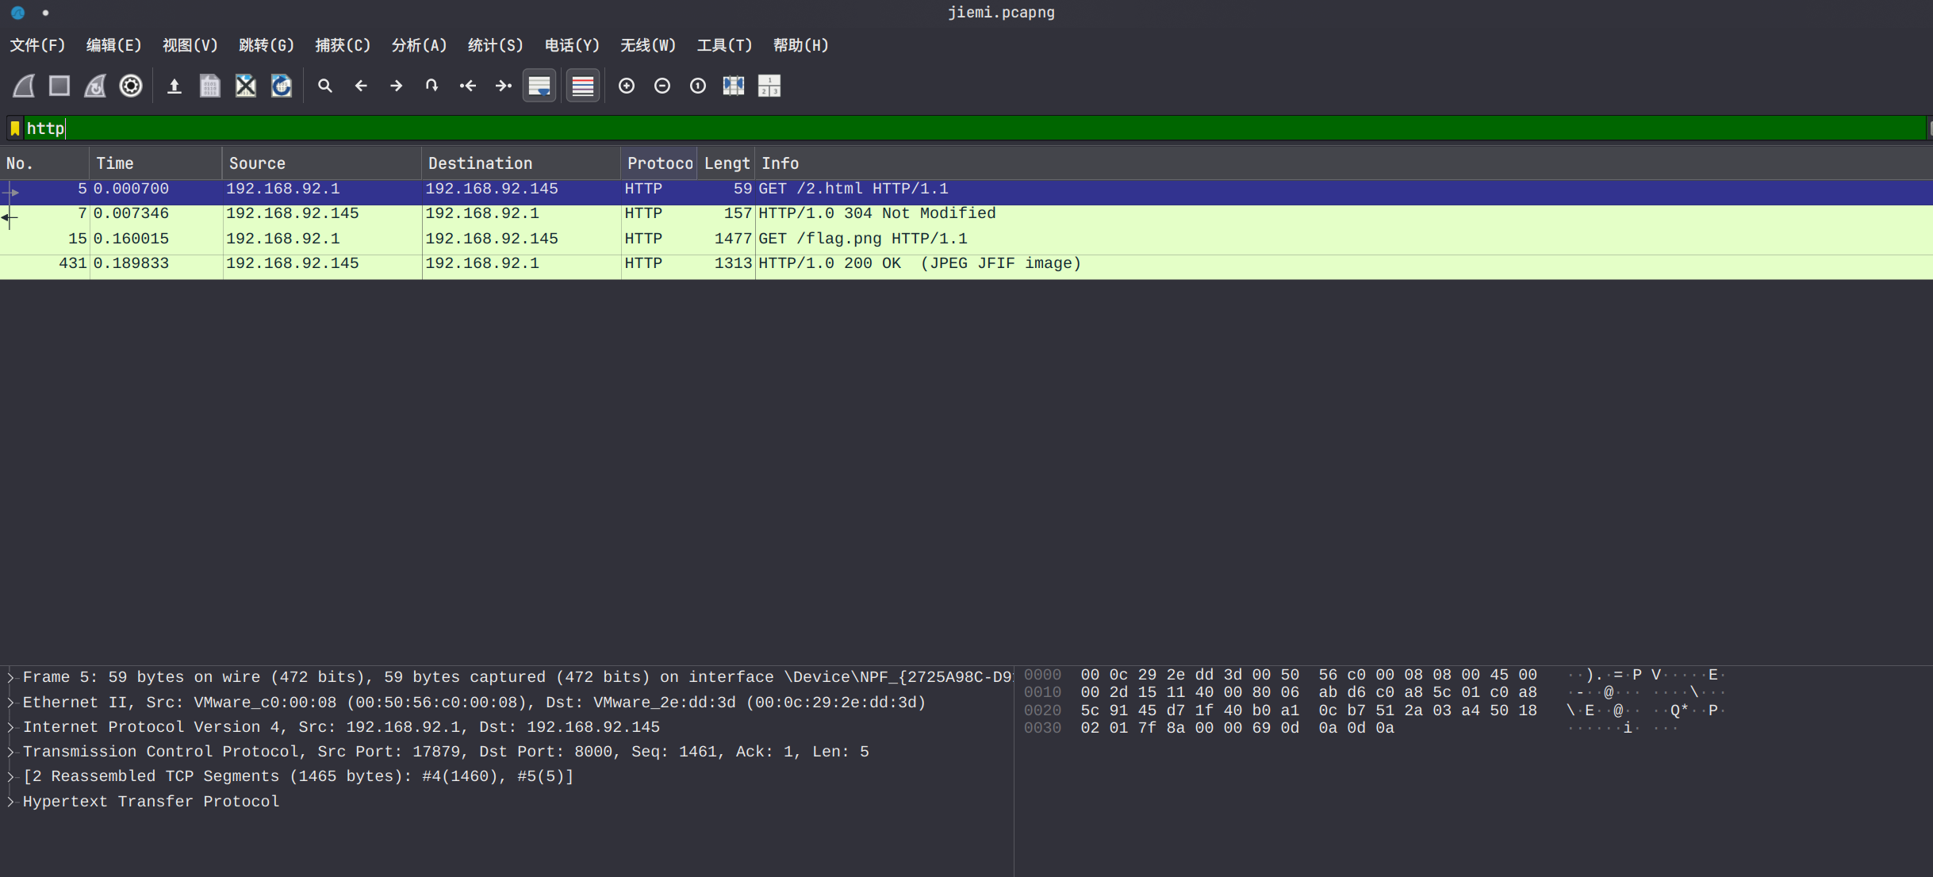Image resolution: width=1933 pixels, height=877 pixels.
Task: Click the display filter bookmark icon
Action: pos(15,128)
